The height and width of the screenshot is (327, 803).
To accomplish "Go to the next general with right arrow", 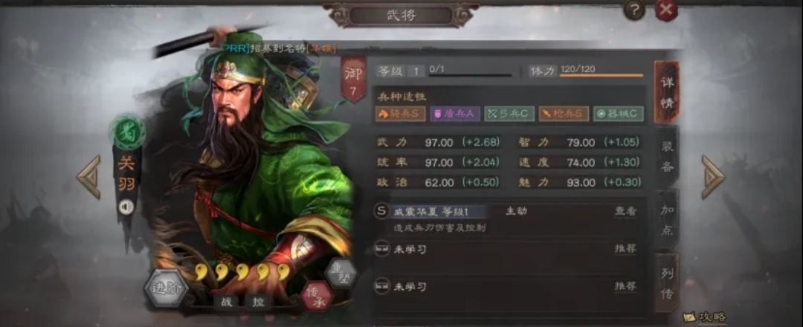I will pos(713,177).
